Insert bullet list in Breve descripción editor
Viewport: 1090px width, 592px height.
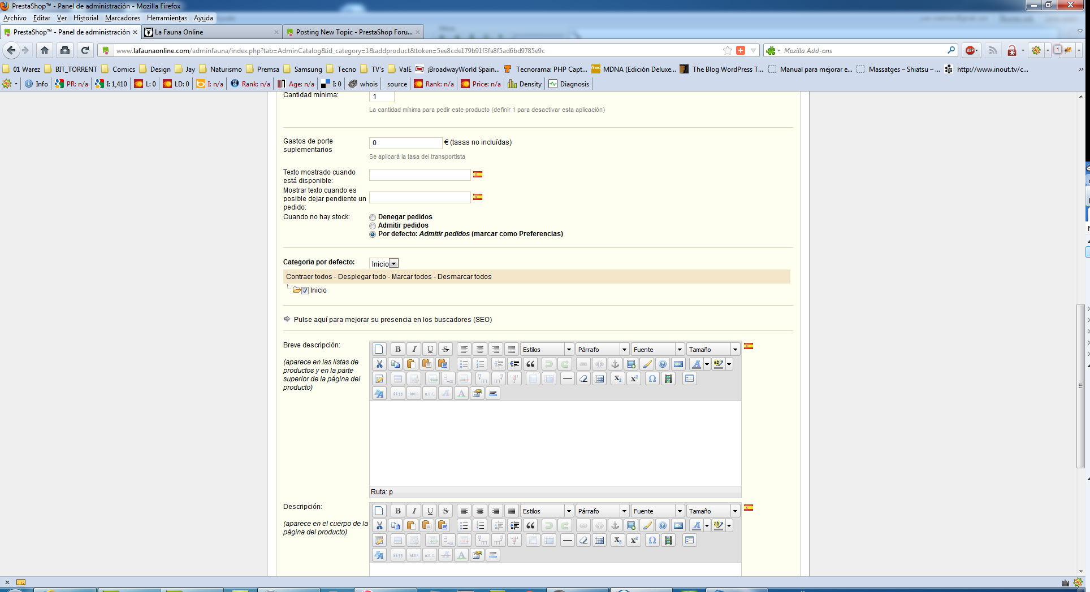464,364
